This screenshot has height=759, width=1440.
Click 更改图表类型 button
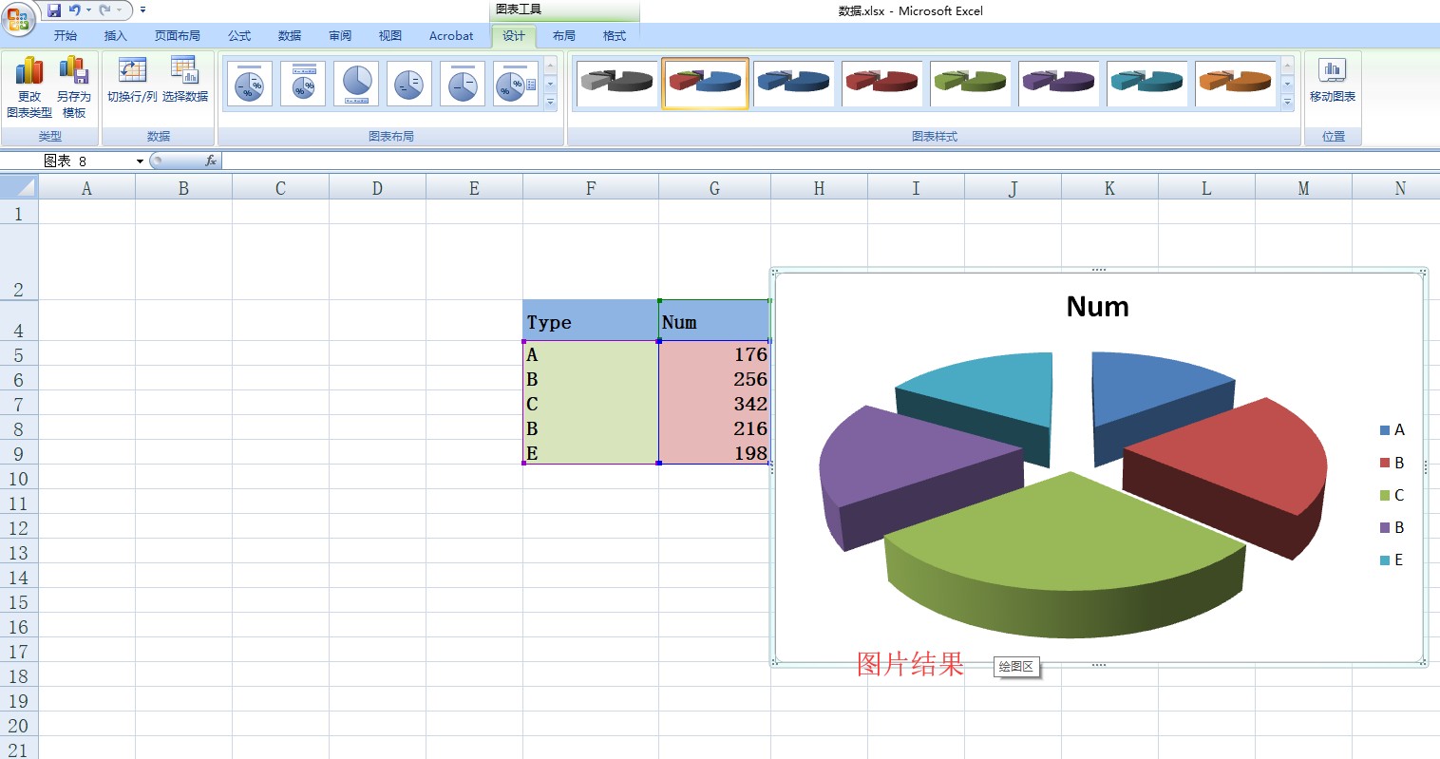[29, 87]
